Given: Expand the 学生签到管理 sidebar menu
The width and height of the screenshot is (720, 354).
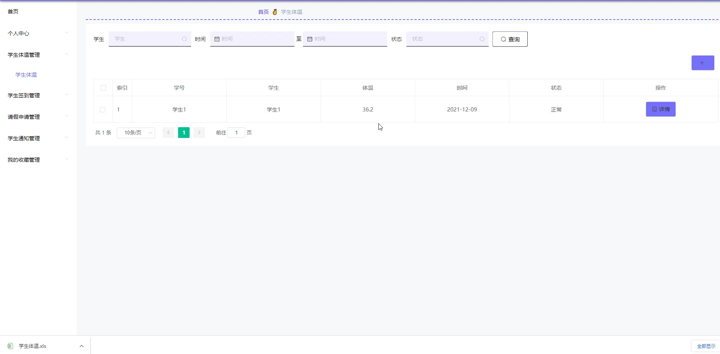Looking at the screenshot, I should (38, 95).
